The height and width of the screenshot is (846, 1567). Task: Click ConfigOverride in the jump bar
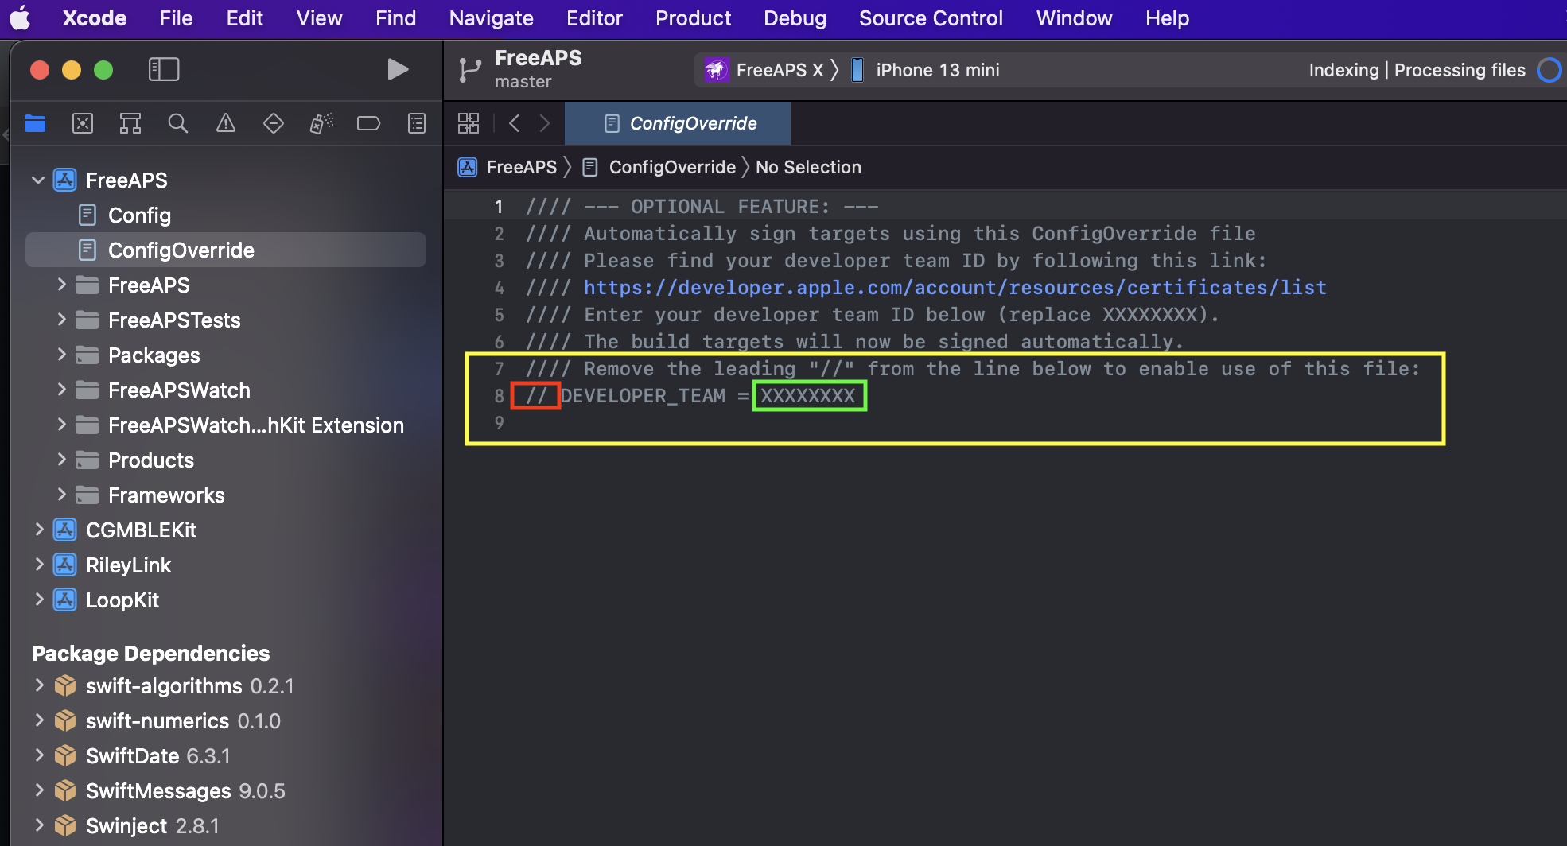[x=672, y=167]
